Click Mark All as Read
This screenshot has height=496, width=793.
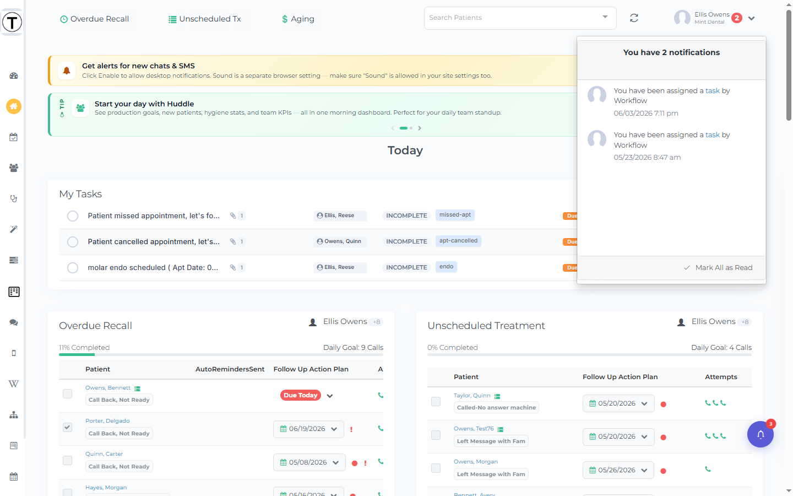718,268
